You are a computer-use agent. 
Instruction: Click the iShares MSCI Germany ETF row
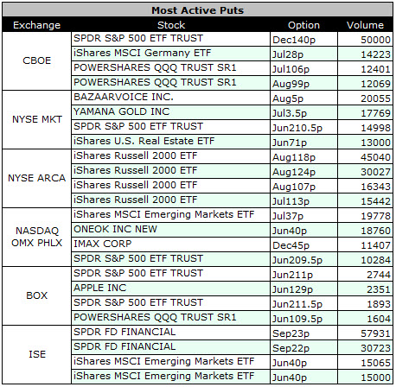[232, 54]
